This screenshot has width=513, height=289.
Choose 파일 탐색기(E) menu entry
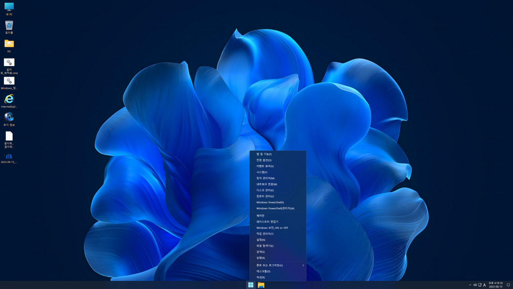tap(278, 246)
